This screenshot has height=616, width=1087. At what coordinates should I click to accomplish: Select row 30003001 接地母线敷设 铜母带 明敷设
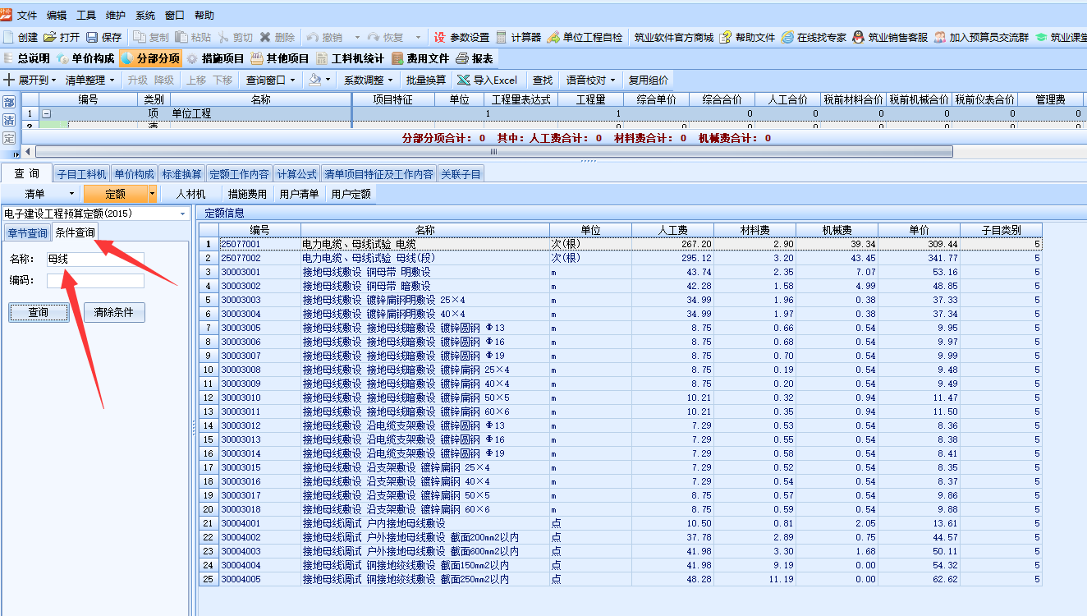[620, 272]
